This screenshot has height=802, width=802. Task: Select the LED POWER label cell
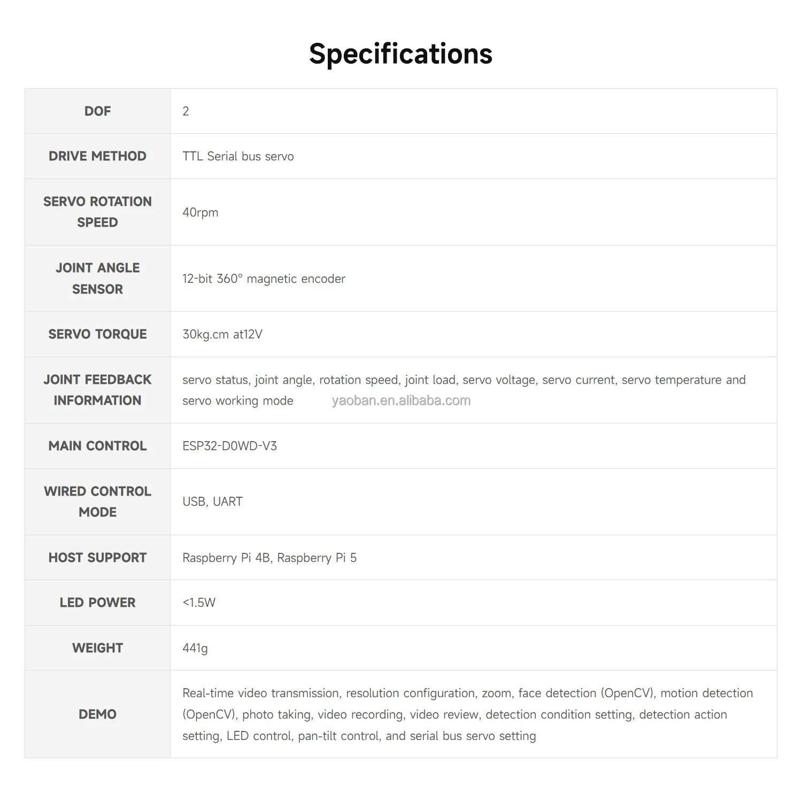97,603
